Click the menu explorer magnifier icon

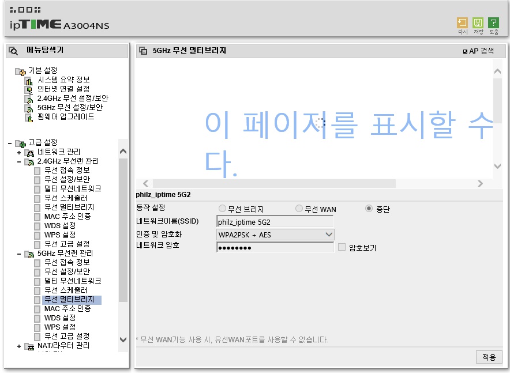click(x=13, y=51)
